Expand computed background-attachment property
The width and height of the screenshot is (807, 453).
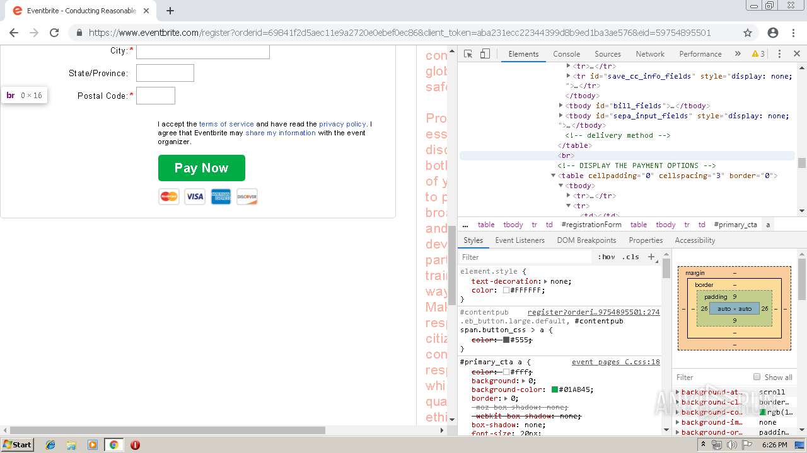tap(678, 392)
